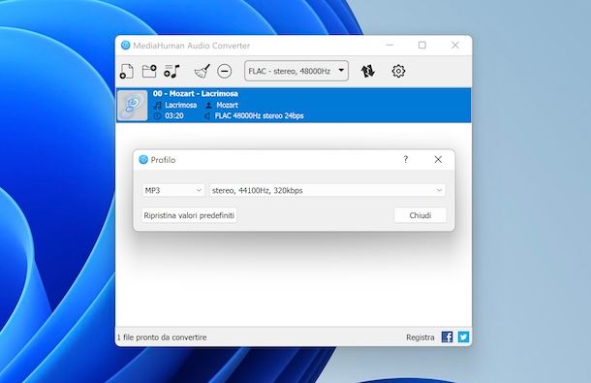The image size is (591, 383).
Task: Click the 1 file pronto da convertire status
Action: [x=162, y=337]
